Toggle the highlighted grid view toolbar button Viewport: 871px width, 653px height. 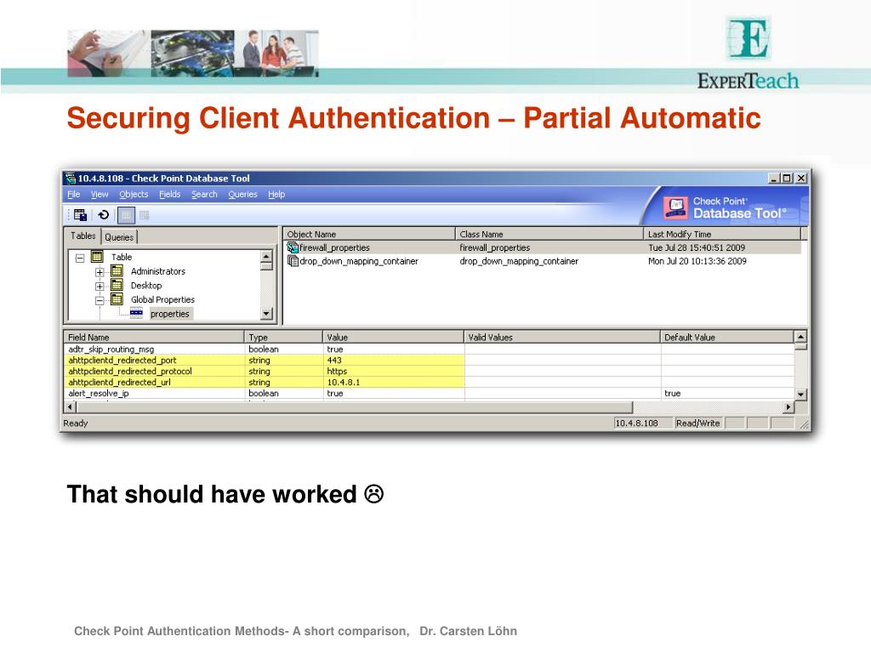point(126,215)
